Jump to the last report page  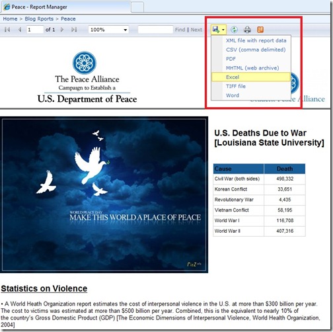[74, 30]
